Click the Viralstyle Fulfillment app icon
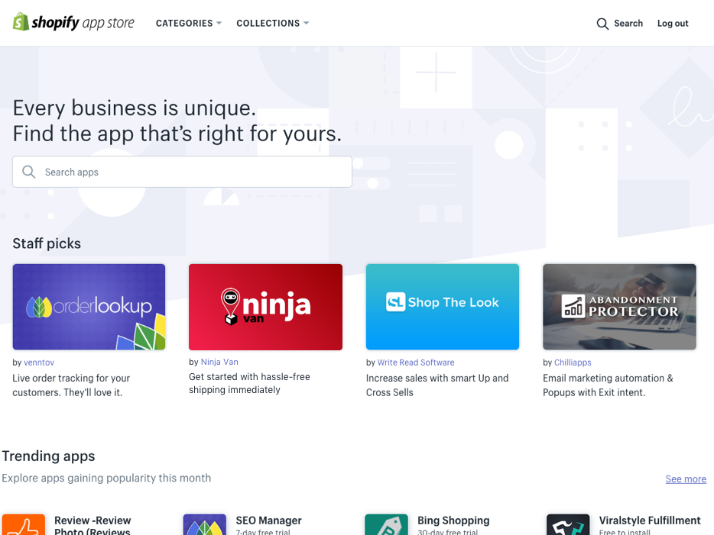This screenshot has width=714, height=535. pyautogui.click(x=568, y=524)
